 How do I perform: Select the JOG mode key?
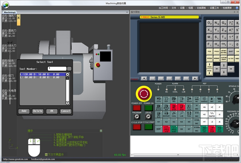pyautogui.click(x=219, y=100)
